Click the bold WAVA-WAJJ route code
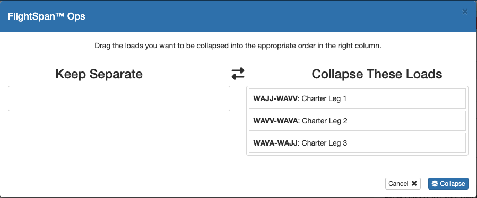The image size is (477, 198). pos(275,143)
